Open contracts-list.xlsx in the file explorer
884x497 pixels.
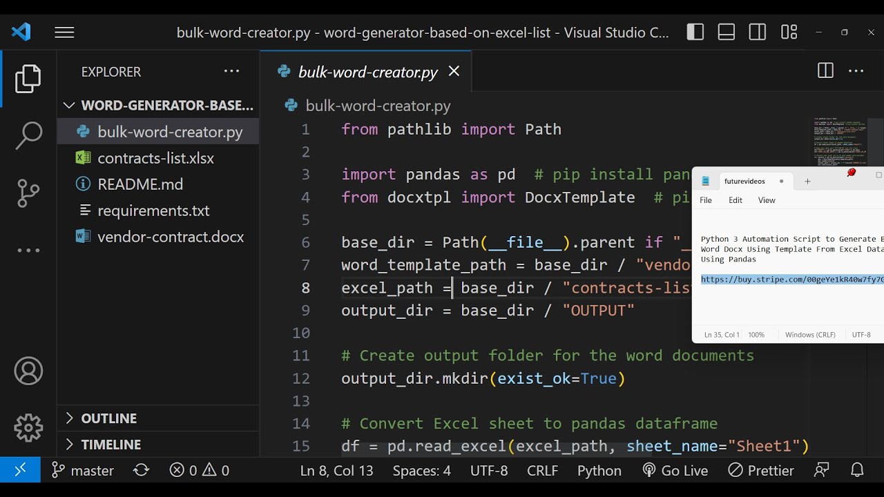[155, 158]
